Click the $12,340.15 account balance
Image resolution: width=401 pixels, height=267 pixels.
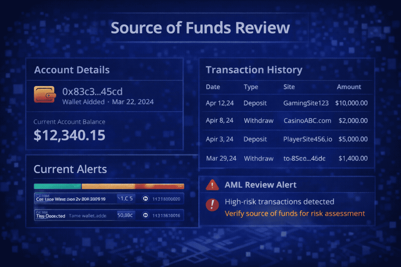pos(69,135)
